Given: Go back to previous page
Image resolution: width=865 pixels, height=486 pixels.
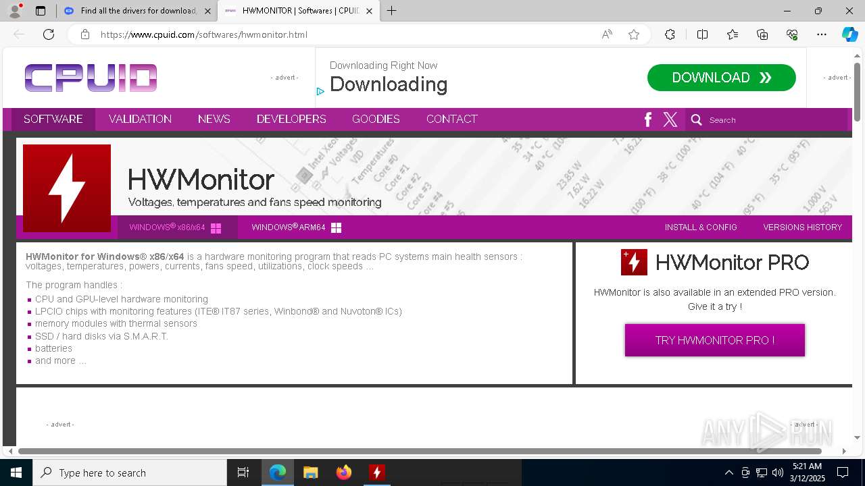Looking at the screenshot, I should pos(19,34).
